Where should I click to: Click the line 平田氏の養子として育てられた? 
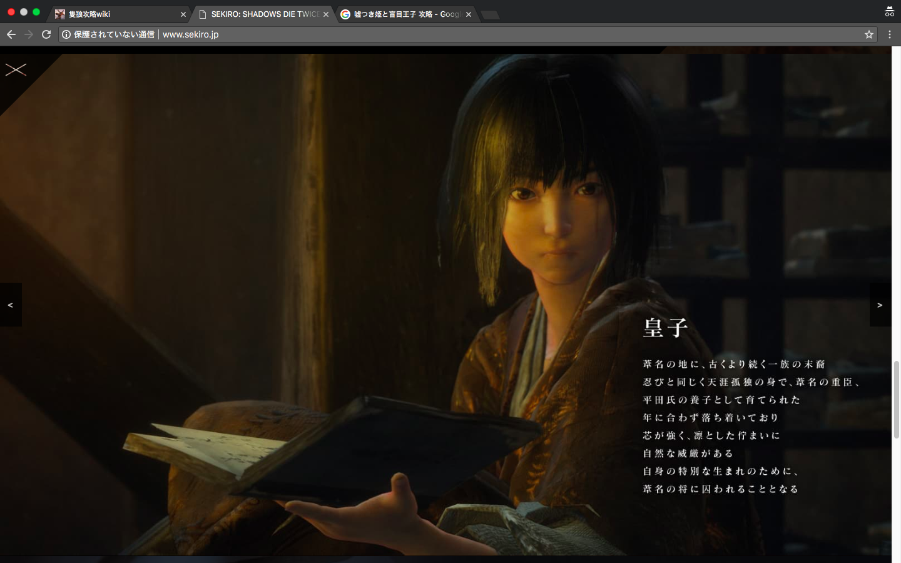coord(722,400)
